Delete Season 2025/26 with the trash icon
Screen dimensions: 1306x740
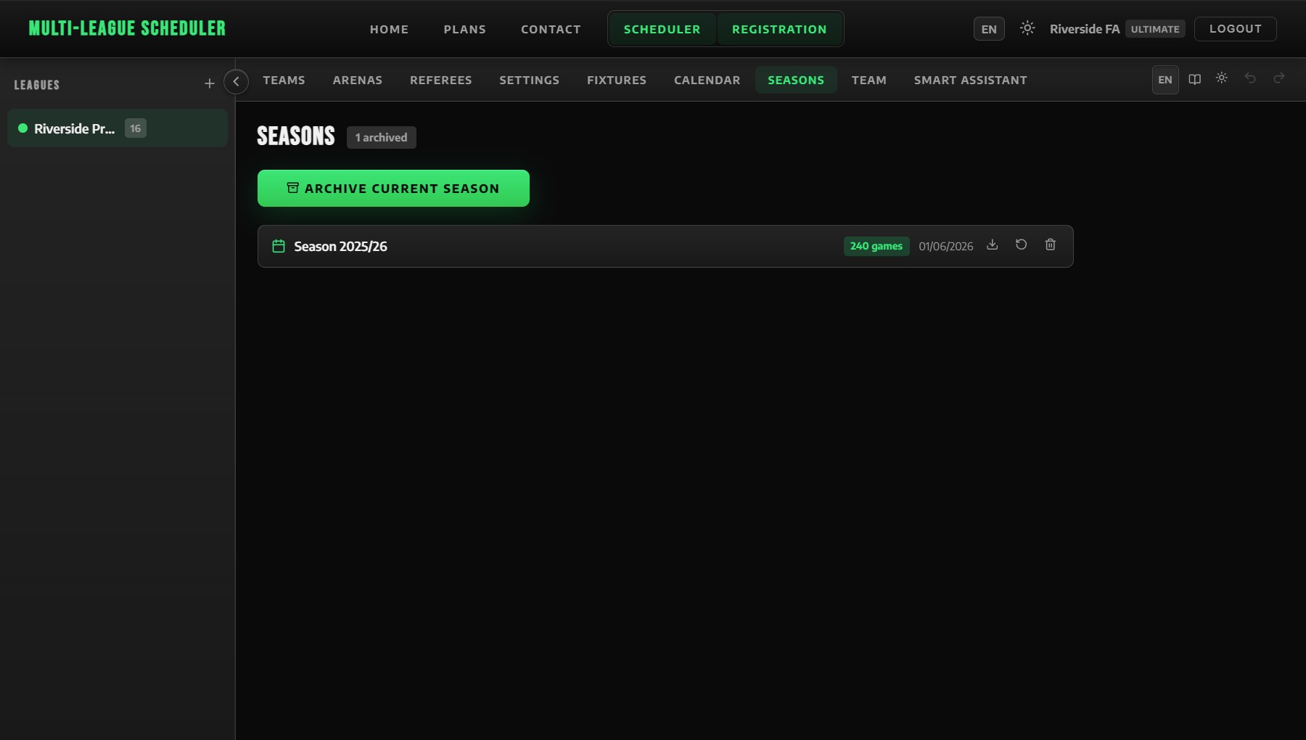1050,245
